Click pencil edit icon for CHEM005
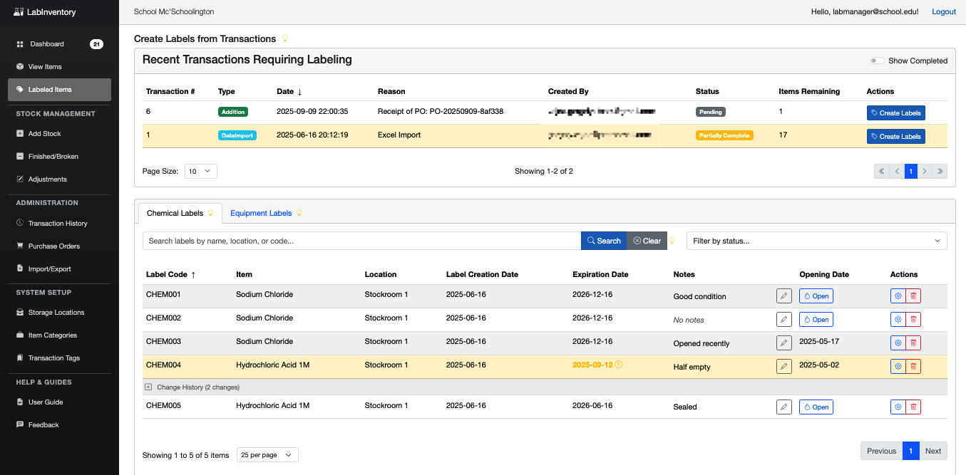The image size is (966, 475). coord(783,407)
